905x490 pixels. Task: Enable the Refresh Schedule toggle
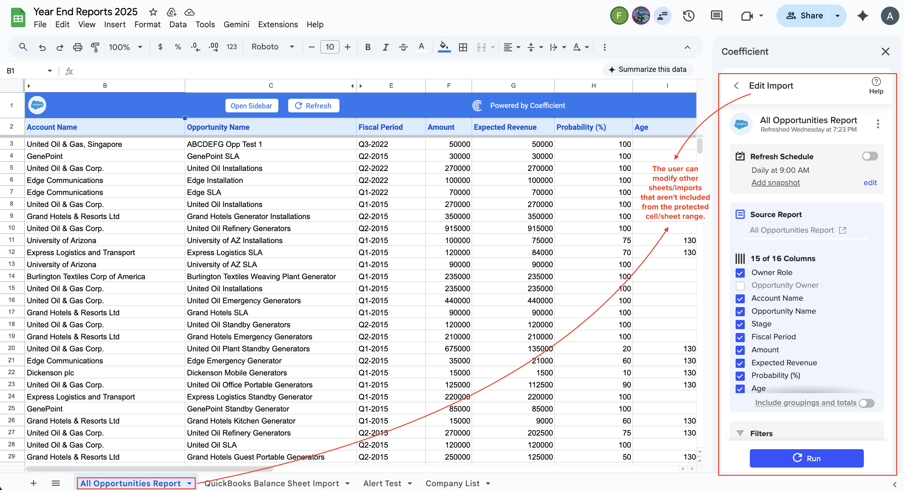point(870,156)
